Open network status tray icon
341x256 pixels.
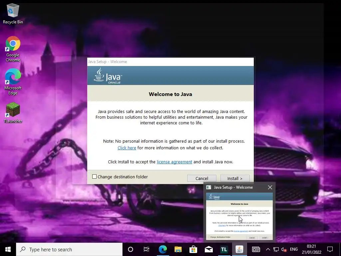[x=276, y=249]
